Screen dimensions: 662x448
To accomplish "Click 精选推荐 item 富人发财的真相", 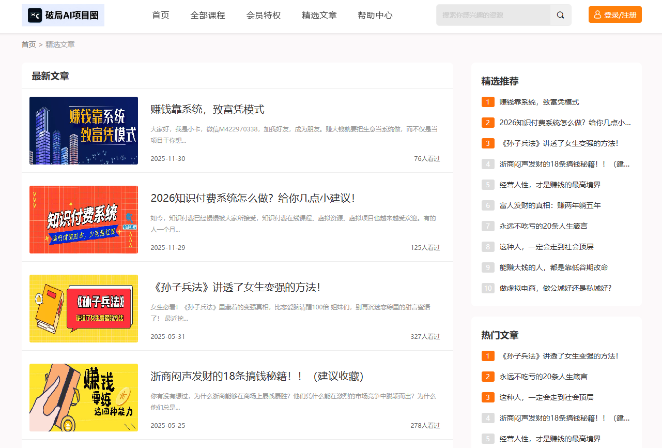I will pos(550,205).
